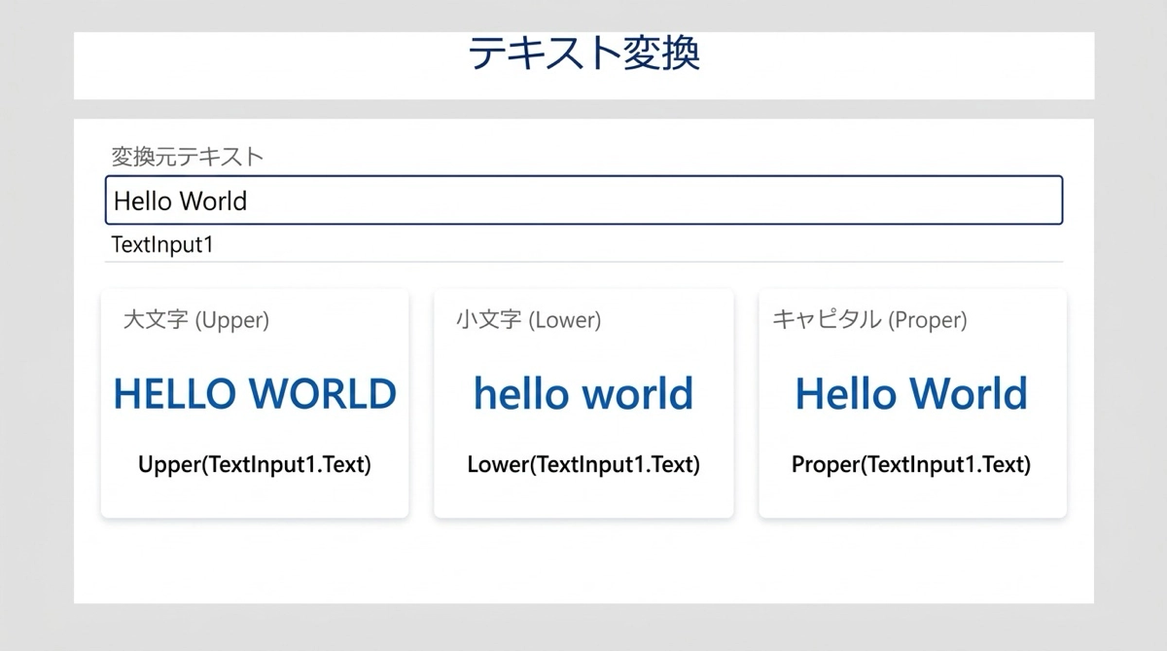The image size is (1167, 651).
Task: Select the テキスト変換 page title
Action: point(583,54)
